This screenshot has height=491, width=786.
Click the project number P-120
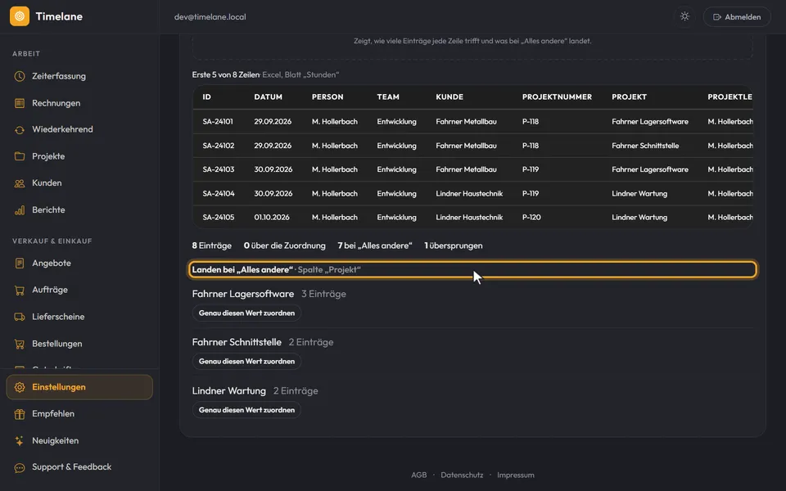click(x=531, y=218)
